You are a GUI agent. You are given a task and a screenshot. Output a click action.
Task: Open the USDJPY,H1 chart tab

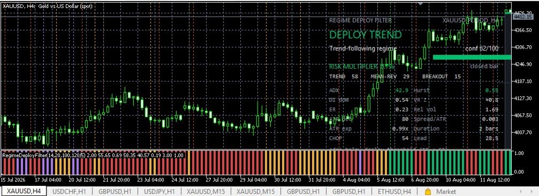tap(160, 192)
